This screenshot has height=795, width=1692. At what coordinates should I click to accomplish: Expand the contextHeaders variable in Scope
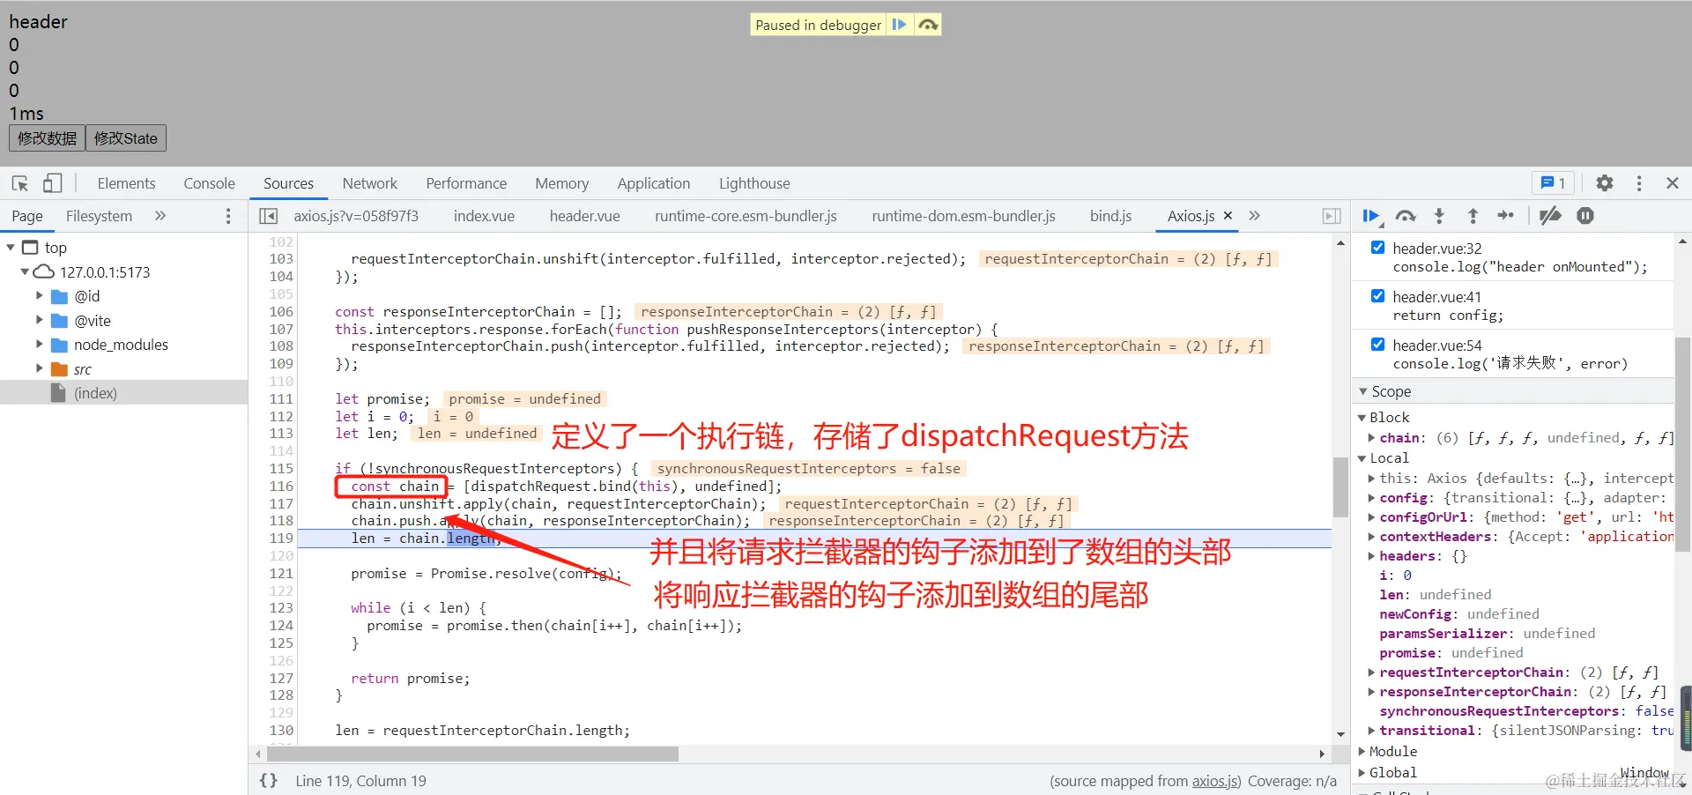pyautogui.click(x=1371, y=537)
